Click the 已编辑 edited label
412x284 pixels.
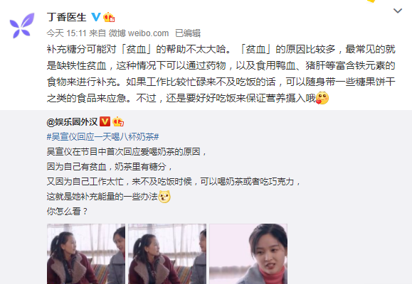click(x=188, y=33)
